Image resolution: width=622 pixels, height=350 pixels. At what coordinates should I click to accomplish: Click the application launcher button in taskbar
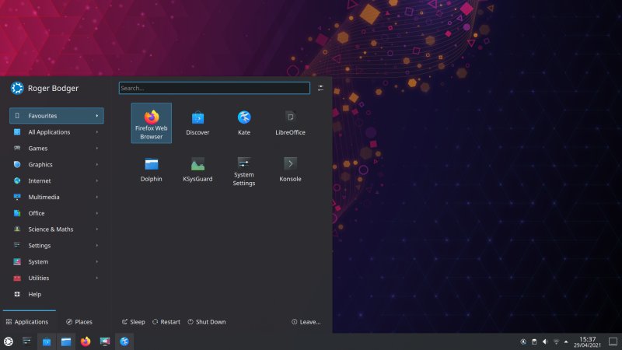point(9,341)
